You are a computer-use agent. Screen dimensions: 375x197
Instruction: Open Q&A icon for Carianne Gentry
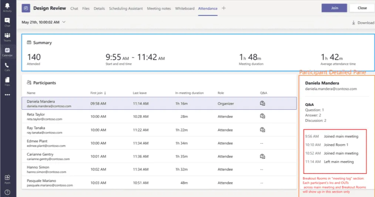262,156
